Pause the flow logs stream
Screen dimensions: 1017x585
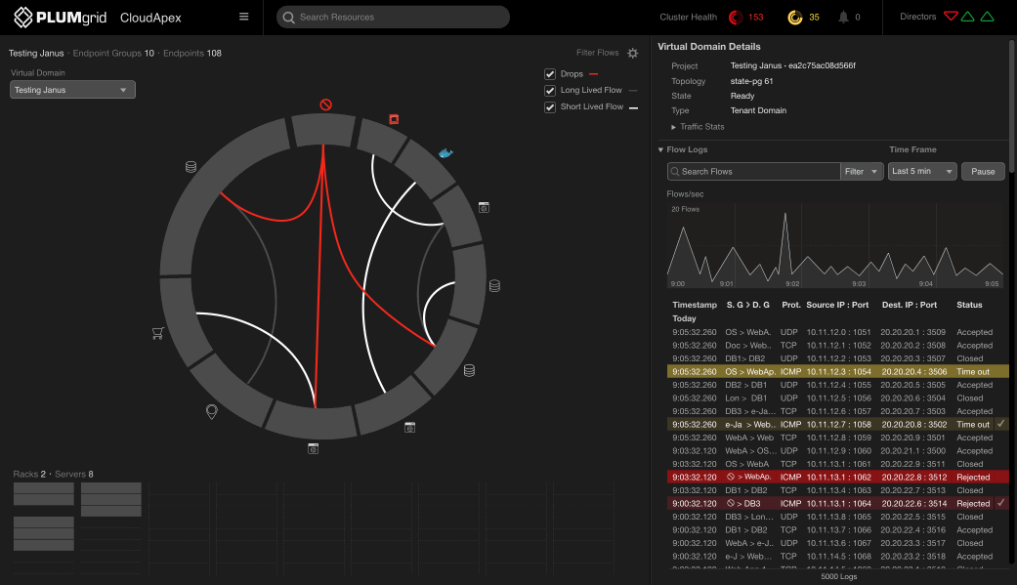(x=983, y=171)
